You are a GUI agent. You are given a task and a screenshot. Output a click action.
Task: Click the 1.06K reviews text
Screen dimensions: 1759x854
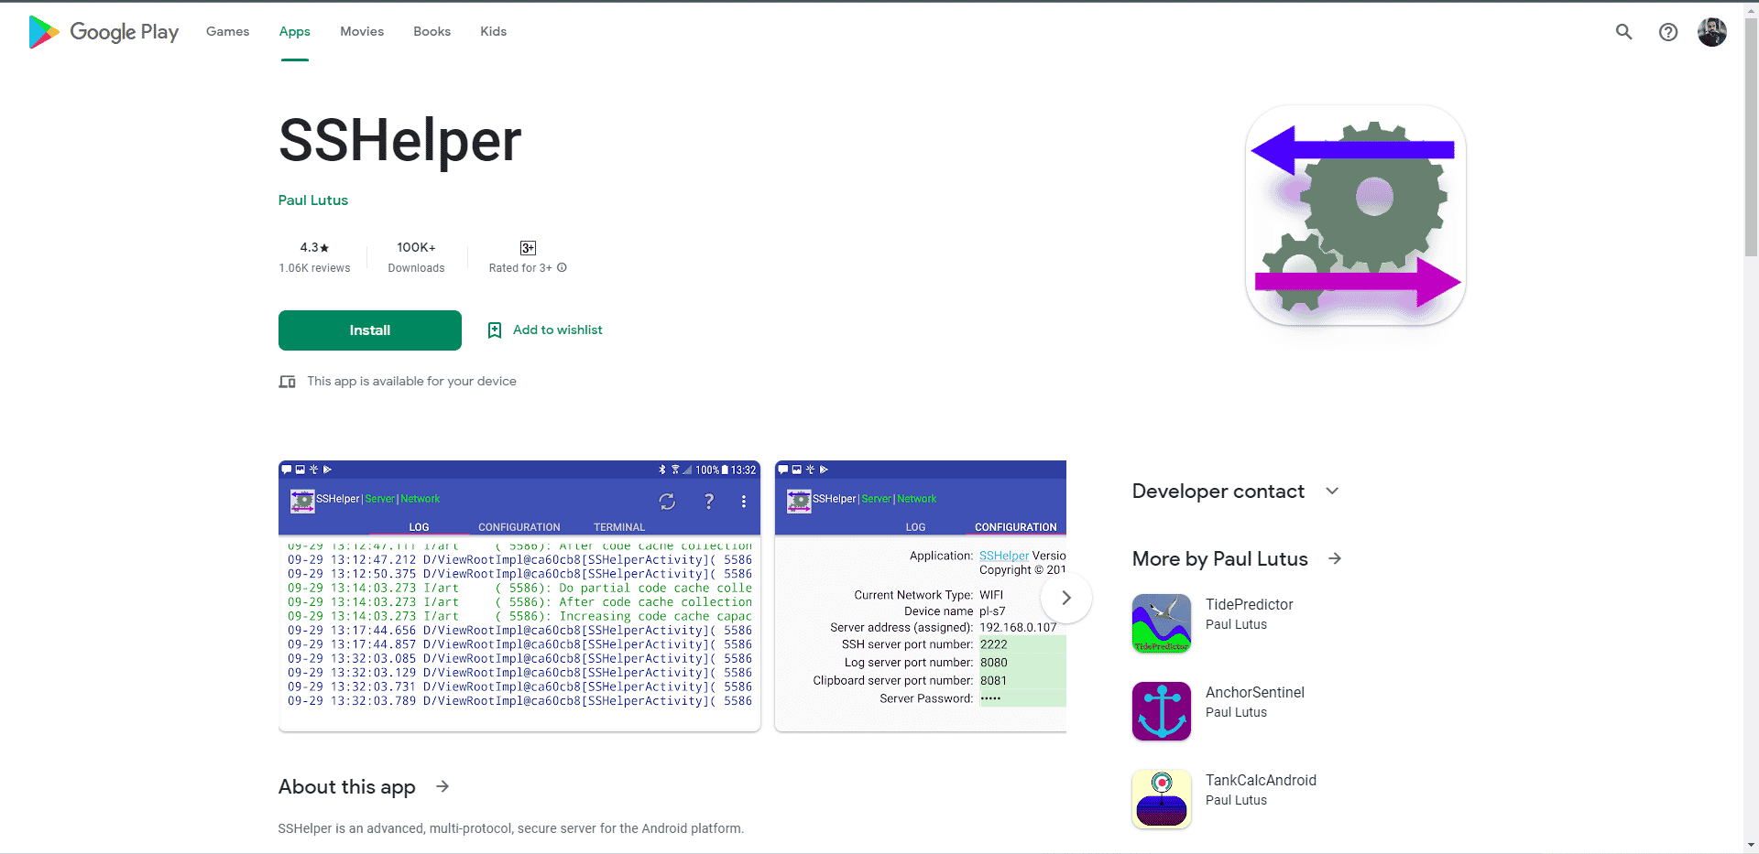pos(314,268)
